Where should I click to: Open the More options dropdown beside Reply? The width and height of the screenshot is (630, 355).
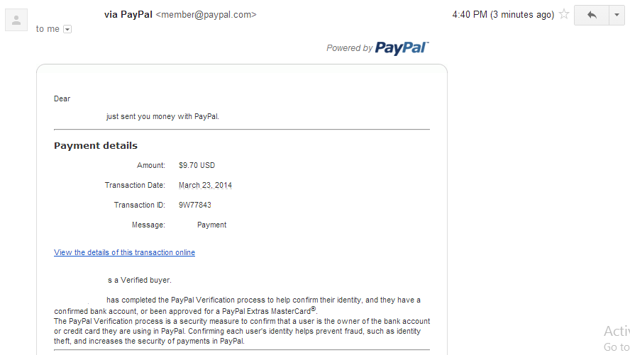(617, 15)
